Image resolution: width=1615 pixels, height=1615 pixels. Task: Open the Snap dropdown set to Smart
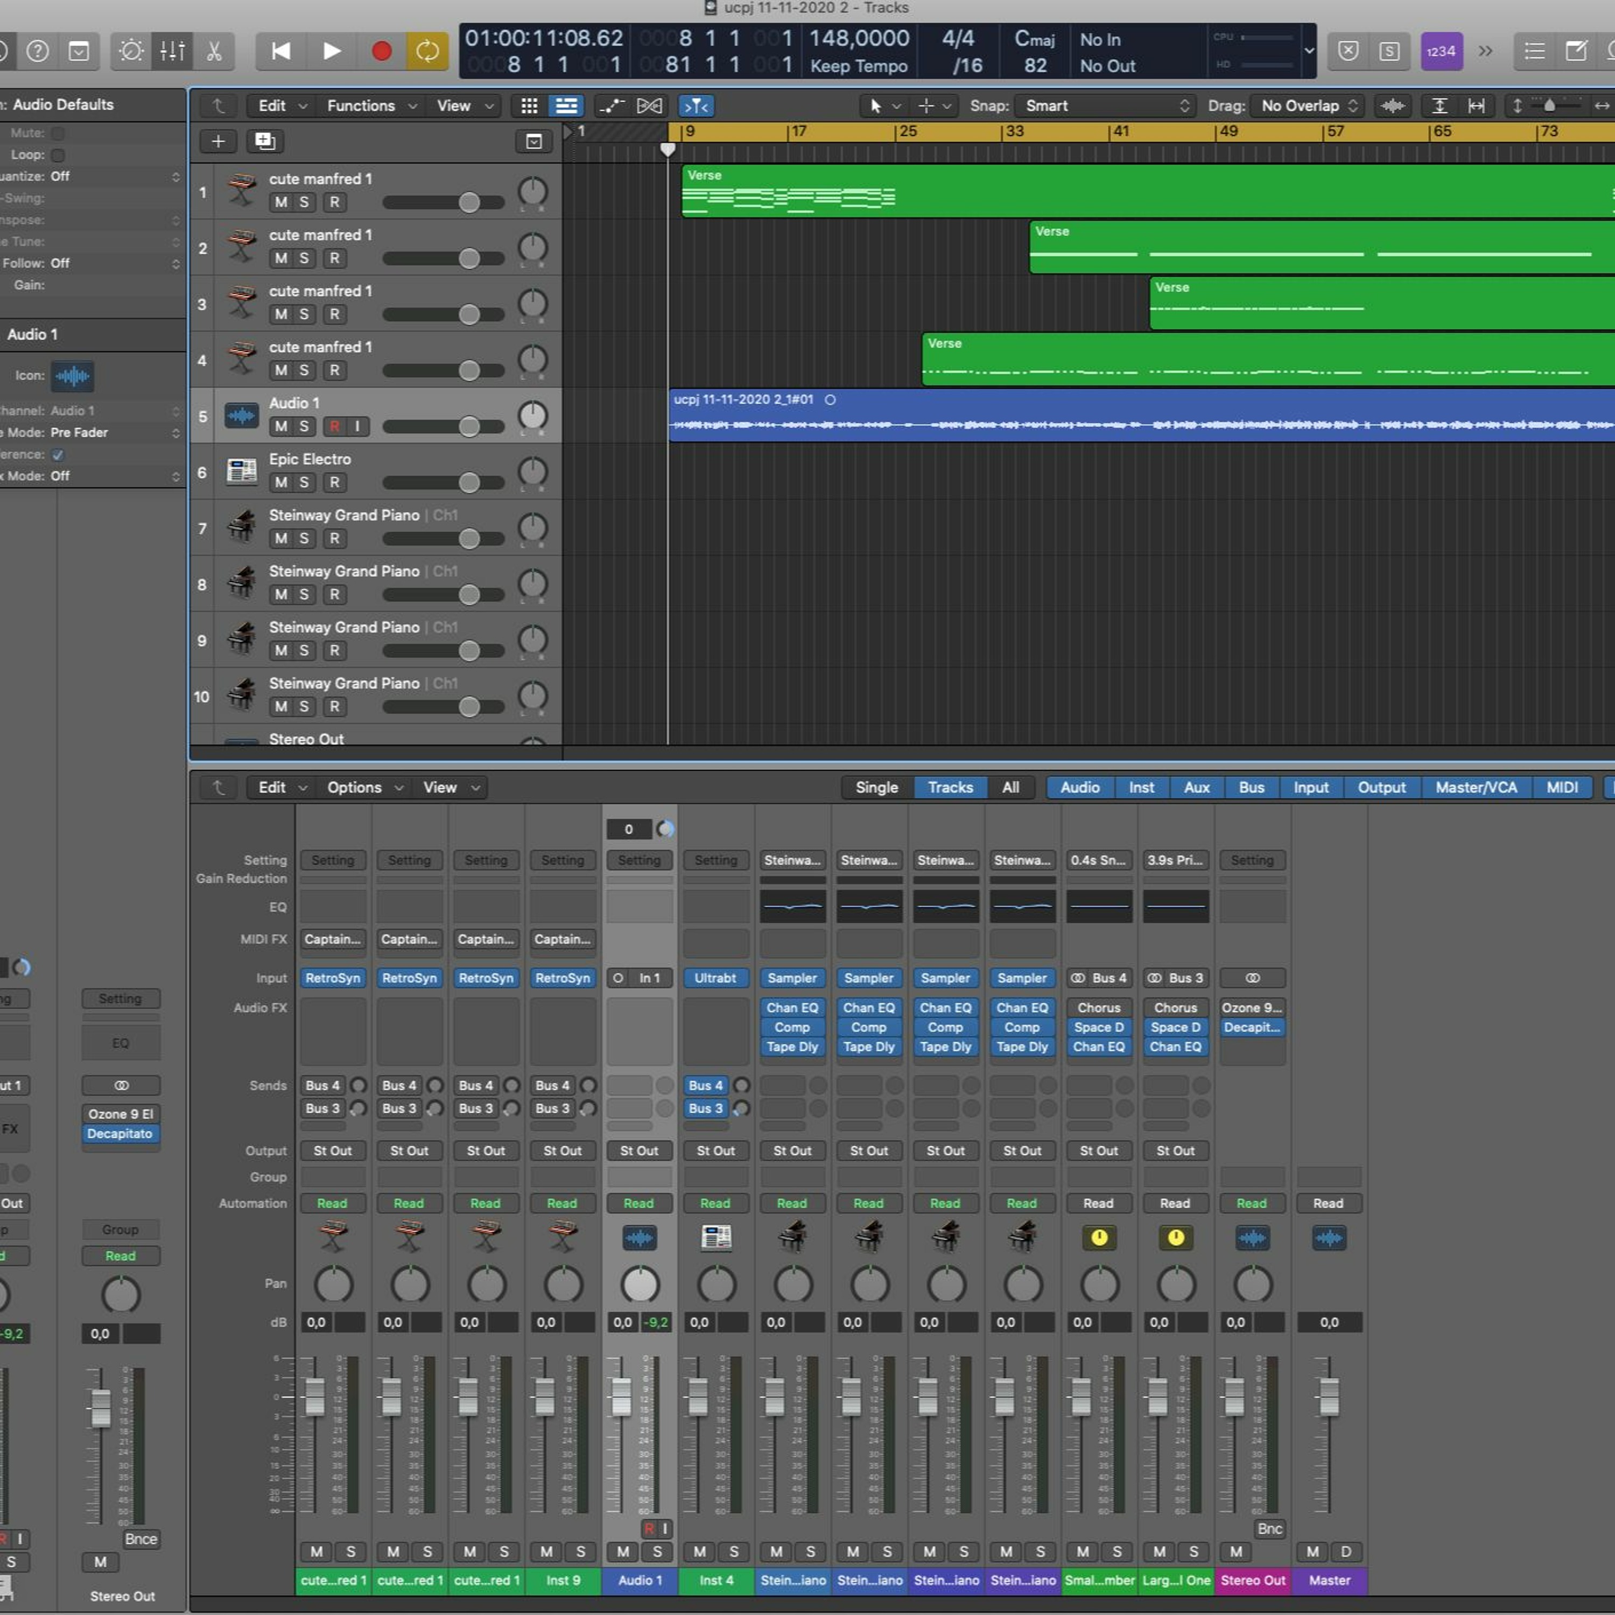pyautogui.click(x=1106, y=106)
